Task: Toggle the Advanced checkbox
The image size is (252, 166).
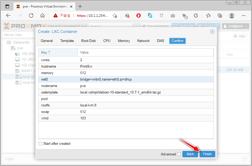Action: tap(179, 154)
